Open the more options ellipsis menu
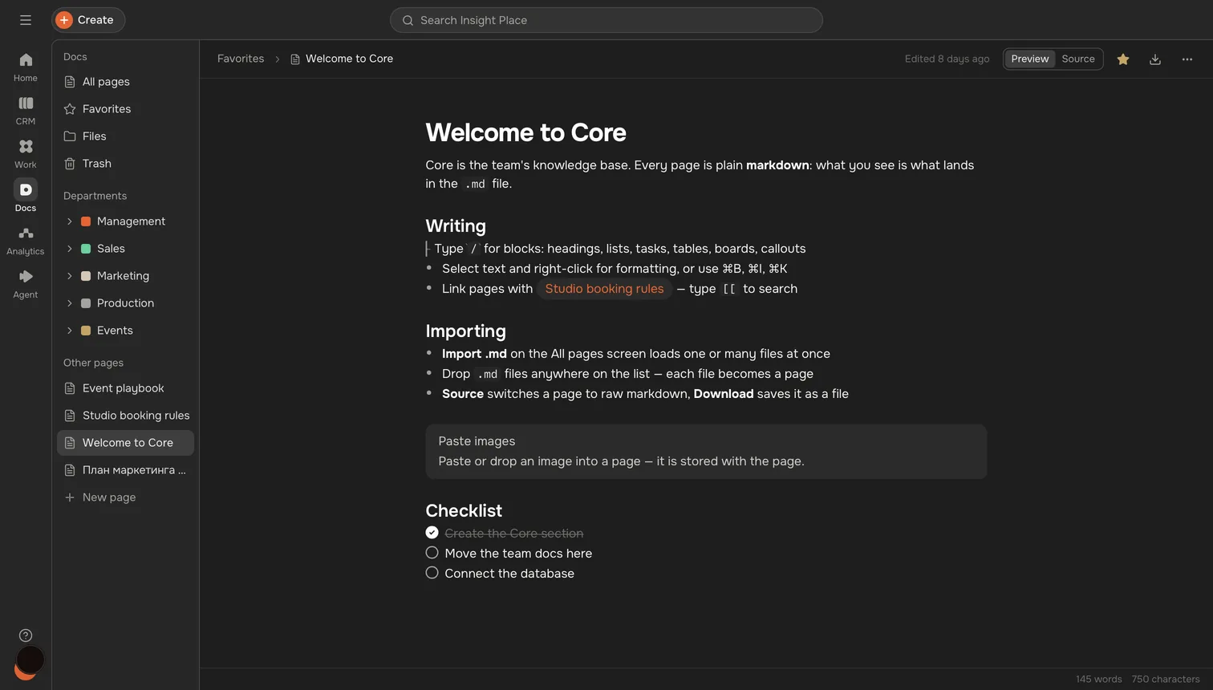 point(1187,59)
